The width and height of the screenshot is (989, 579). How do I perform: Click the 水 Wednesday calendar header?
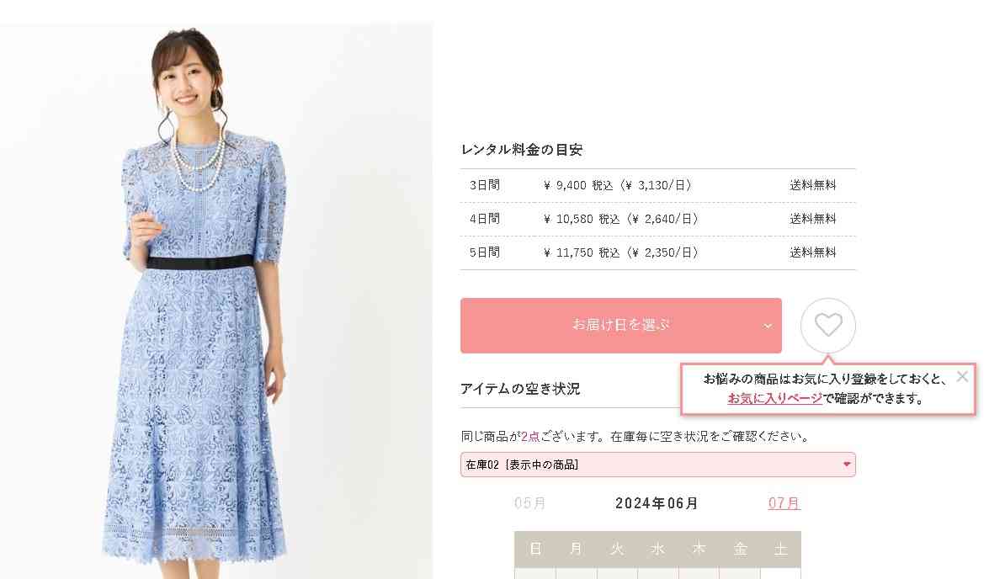658,550
